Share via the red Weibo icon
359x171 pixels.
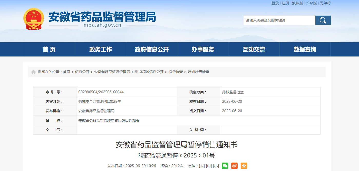234,166
